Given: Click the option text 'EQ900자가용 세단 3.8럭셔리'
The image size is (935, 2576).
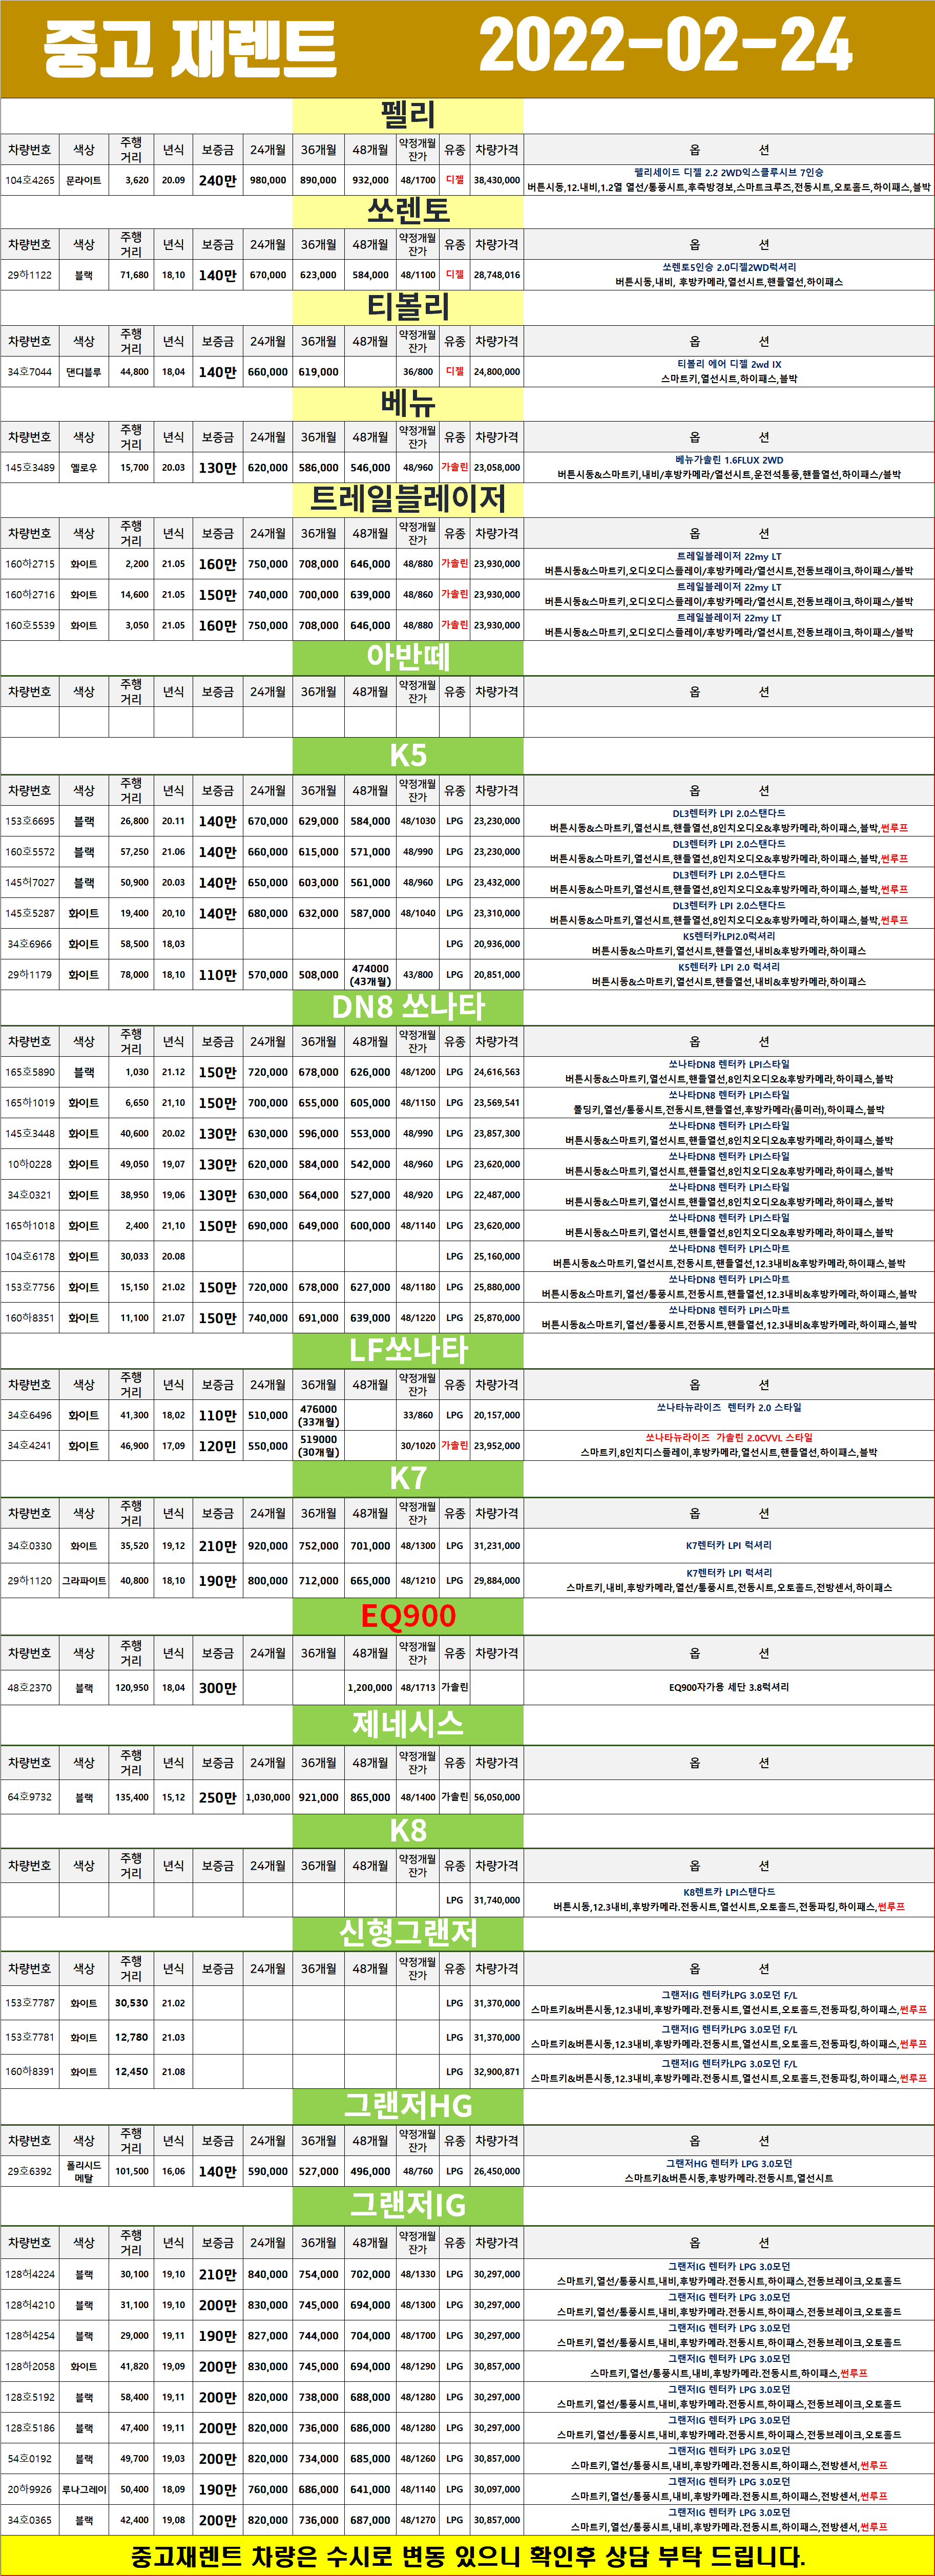Looking at the screenshot, I should pyautogui.click(x=729, y=1687).
